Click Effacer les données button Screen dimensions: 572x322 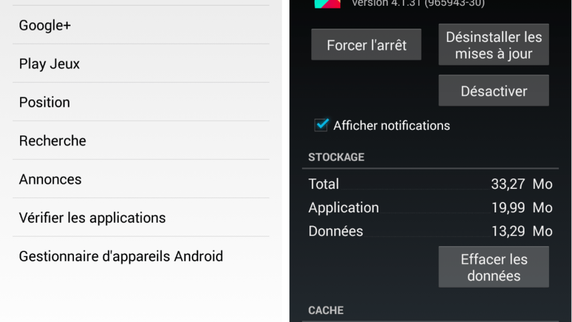pos(493,267)
